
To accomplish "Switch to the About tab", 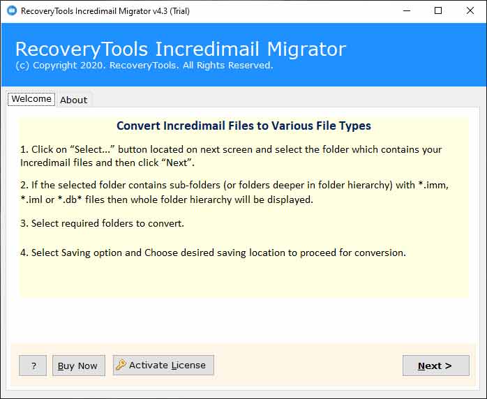I will tap(74, 100).
